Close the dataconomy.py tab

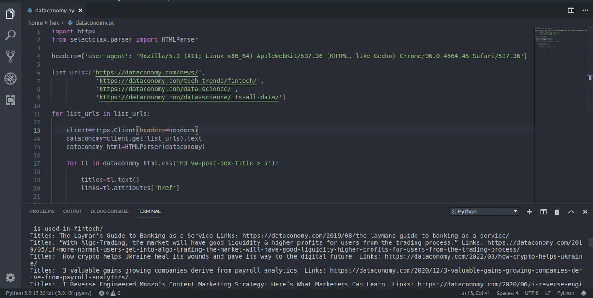tap(80, 10)
